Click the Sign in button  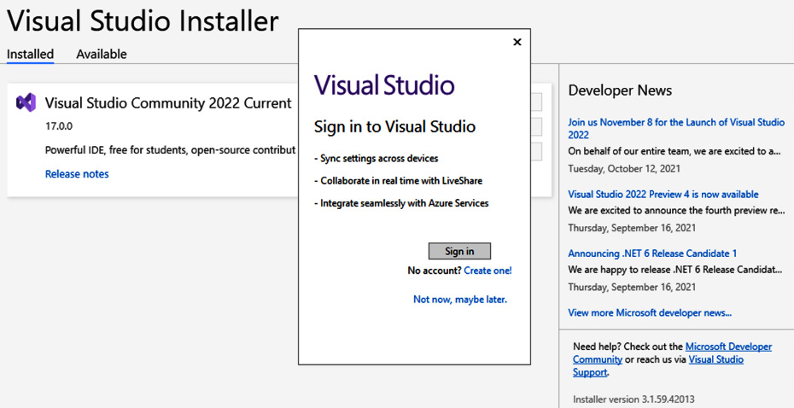pos(460,251)
